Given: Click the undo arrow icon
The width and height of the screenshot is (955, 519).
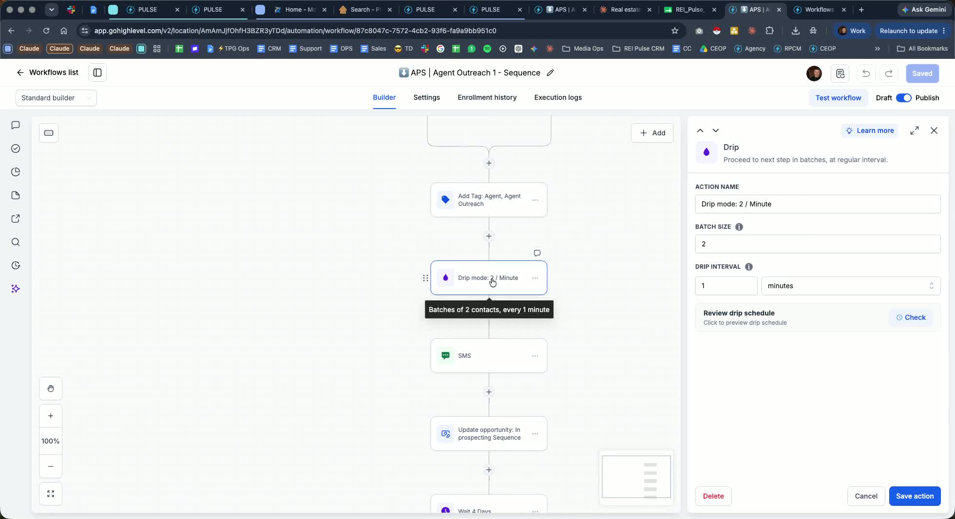Looking at the screenshot, I should 866,74.
